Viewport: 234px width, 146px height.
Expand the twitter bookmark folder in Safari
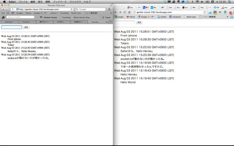[x=54, y=13]
